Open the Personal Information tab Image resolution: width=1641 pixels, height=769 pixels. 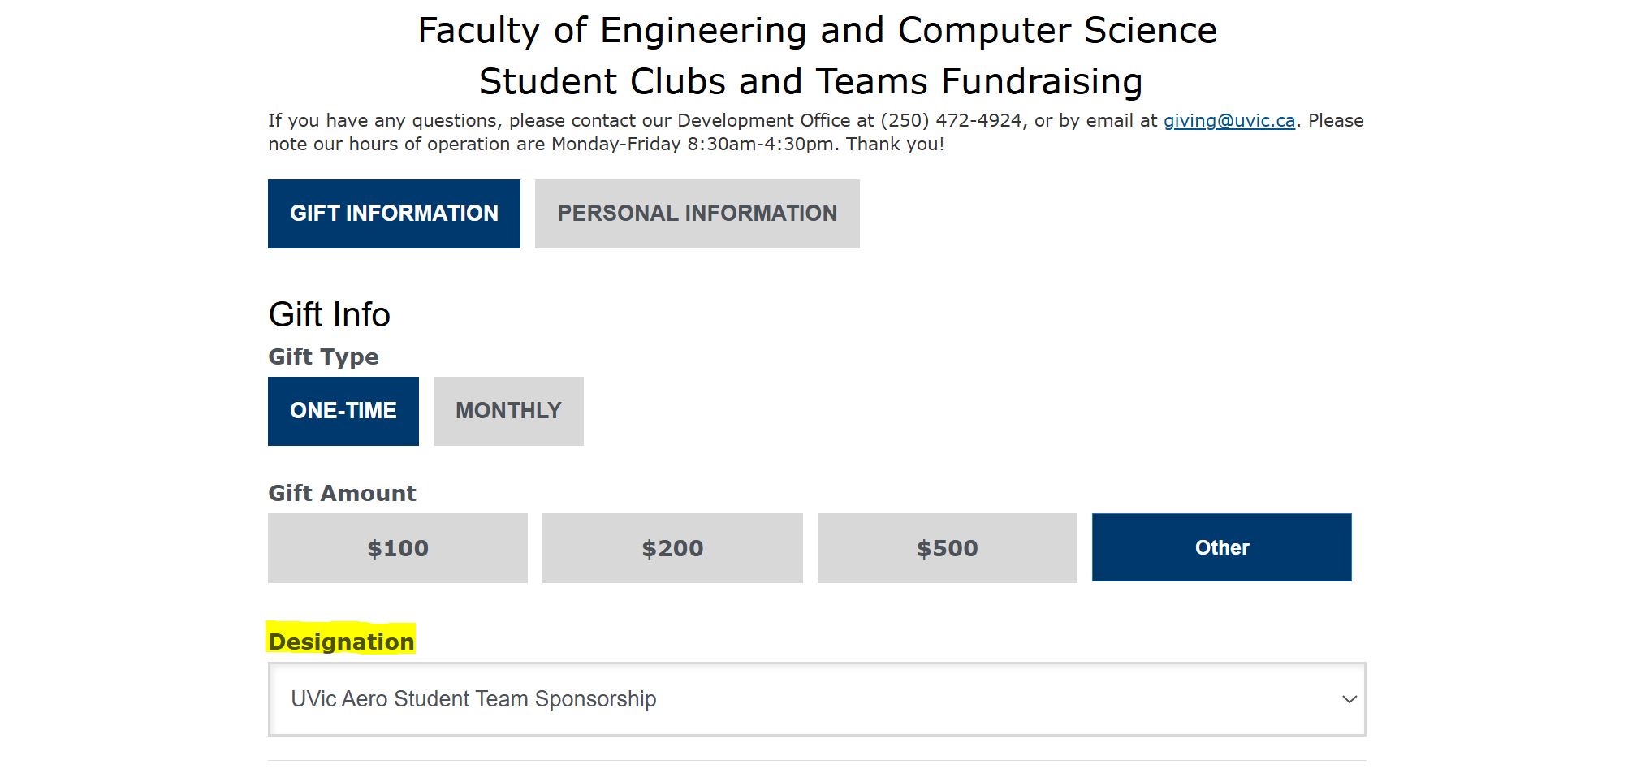coord(697,214)
